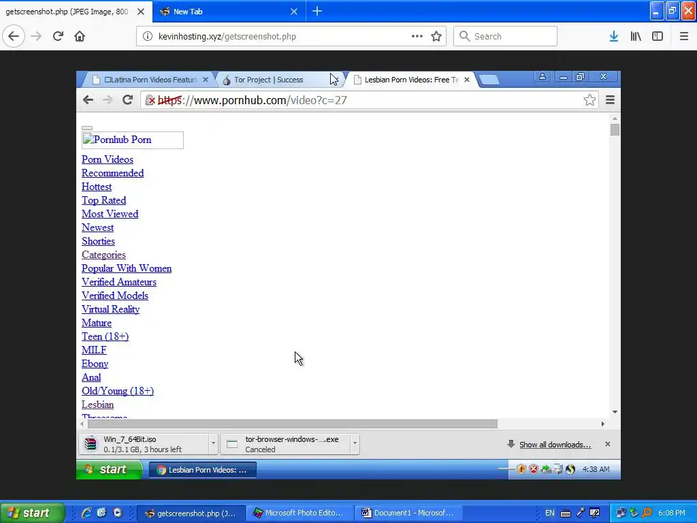Click the vertical scrollbar thumb in Chrome

pyautogui.click(x=615, y=130)
